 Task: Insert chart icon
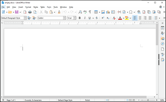108,12
